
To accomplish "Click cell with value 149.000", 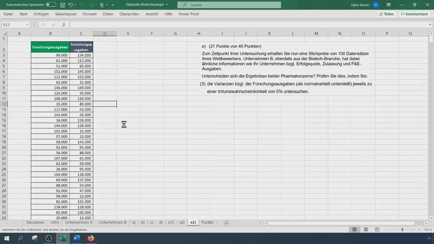I will click(81, 88).
